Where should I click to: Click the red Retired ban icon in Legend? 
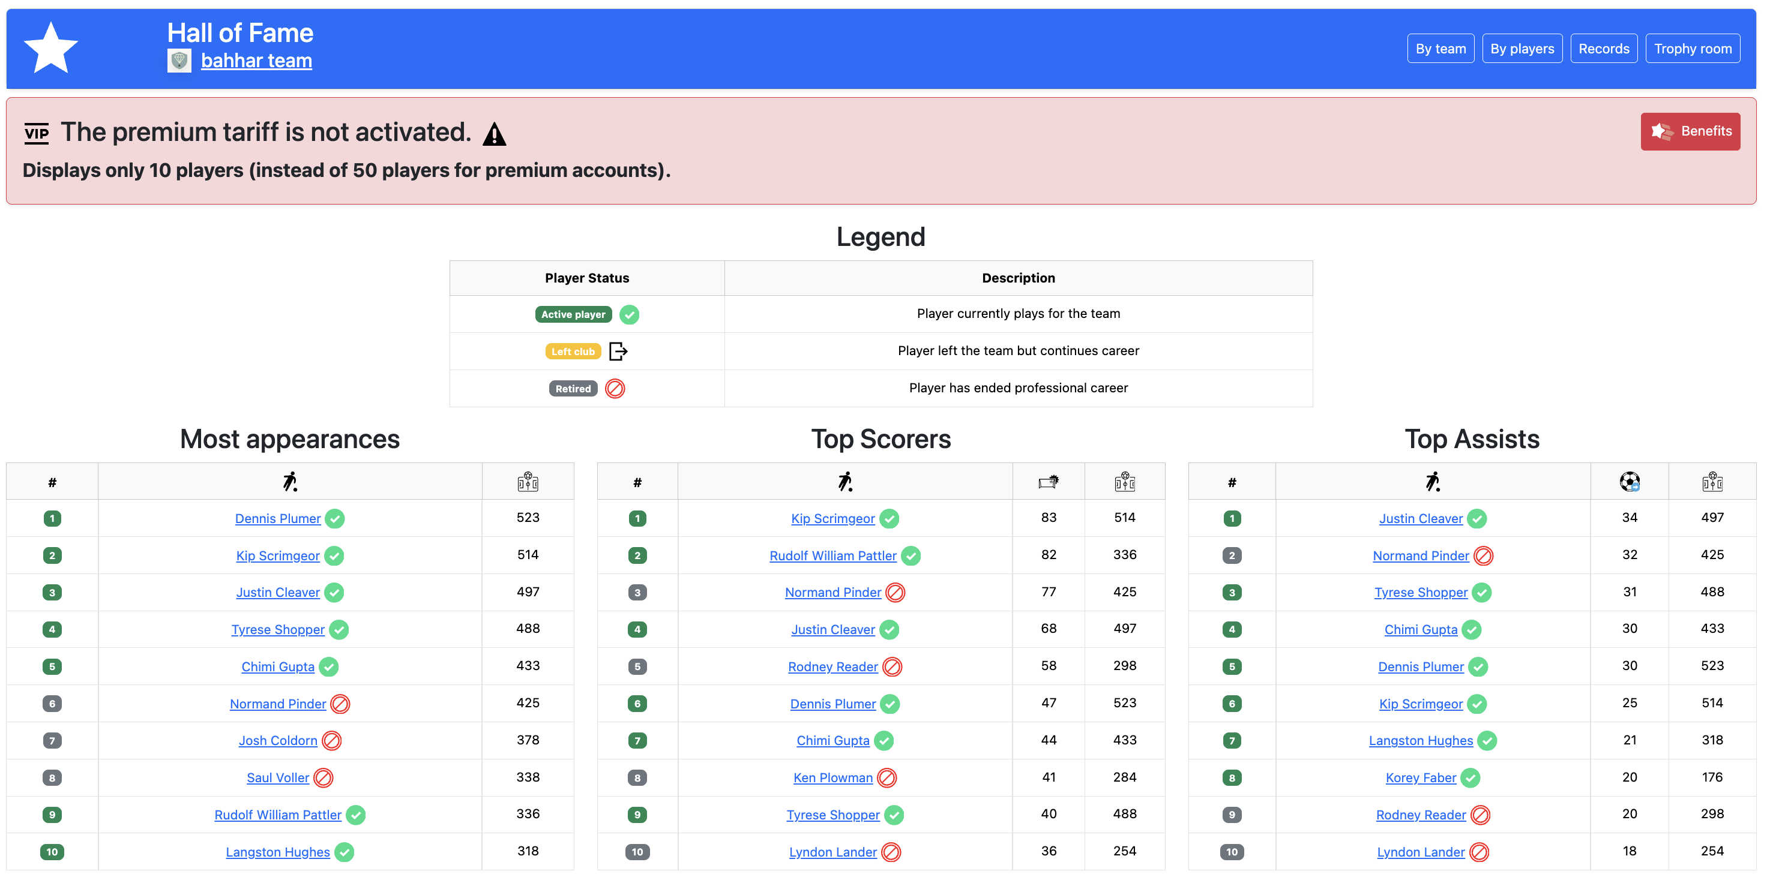615,389
